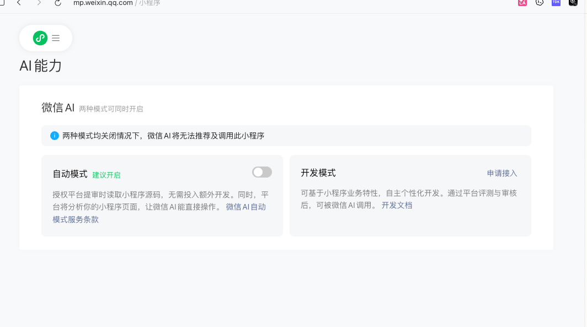Viewport: 587px width, 327px height.
Task: Click the panda face extension icon
Action: (x=540, y=3)
